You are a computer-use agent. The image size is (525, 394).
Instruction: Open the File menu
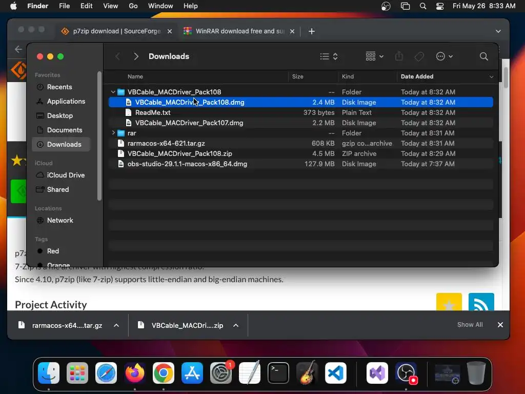pos(64,6)
